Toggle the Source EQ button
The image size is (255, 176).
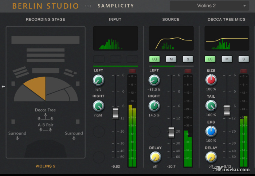[154, 59]
